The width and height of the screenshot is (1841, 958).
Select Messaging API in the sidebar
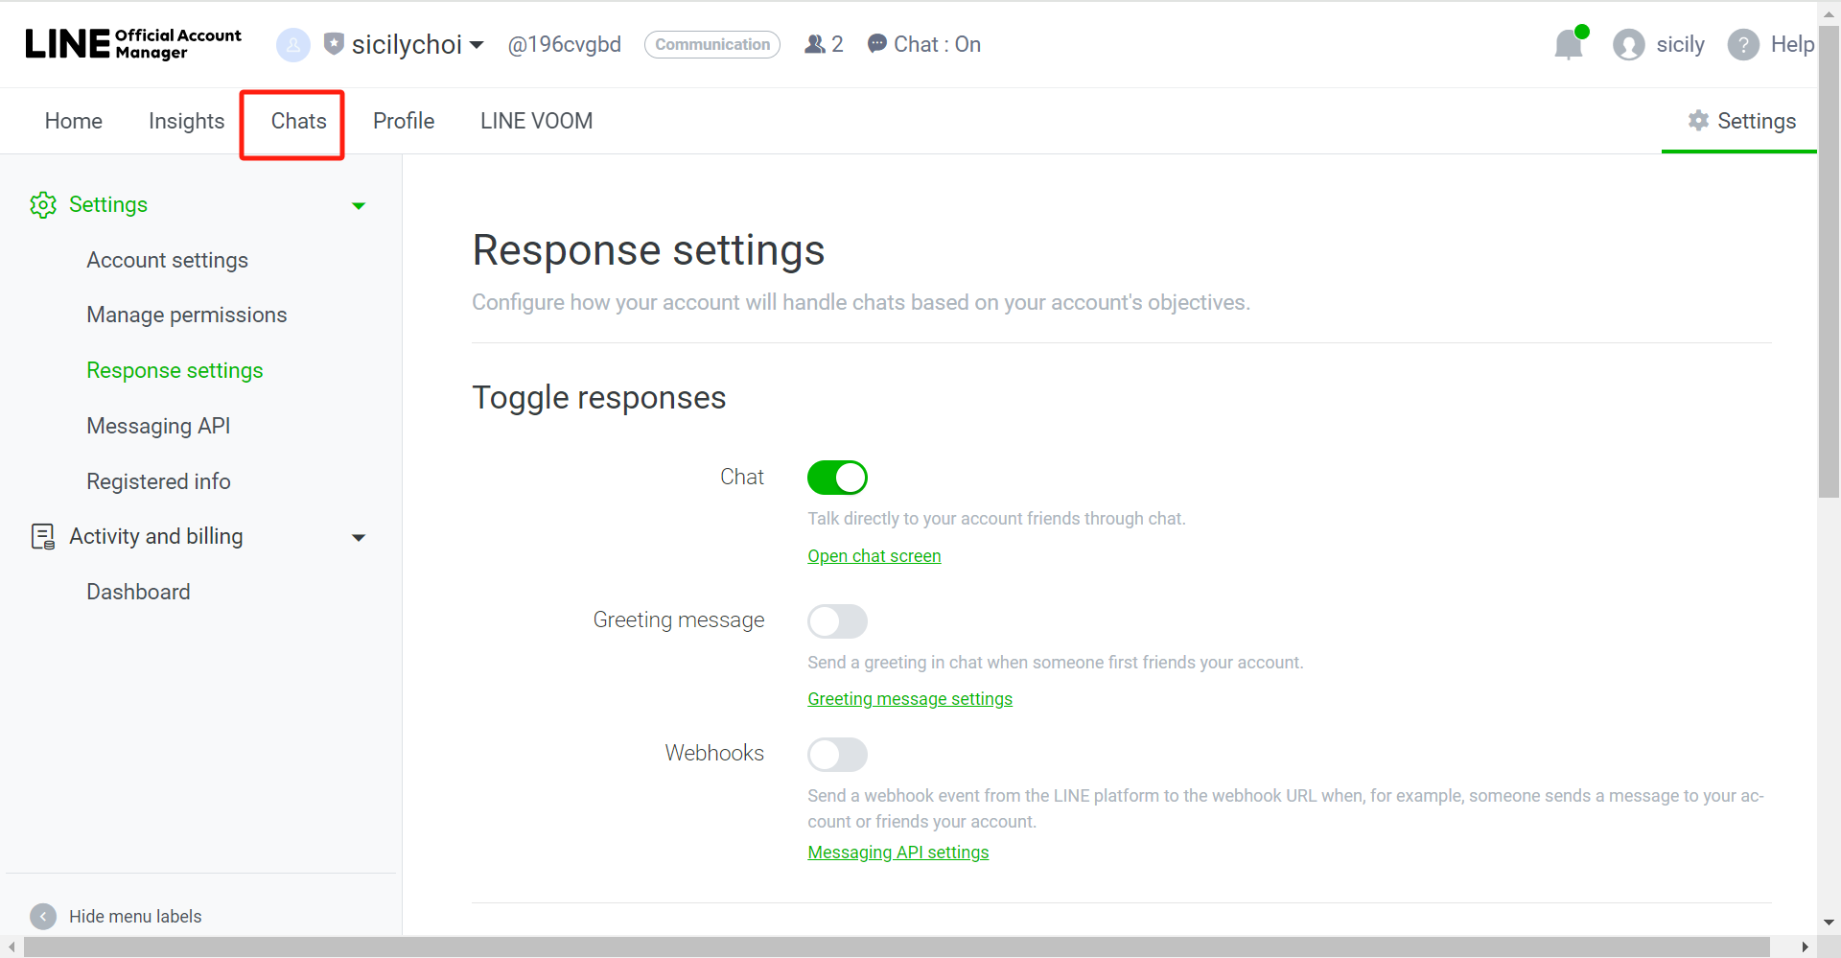coord(158,426)
